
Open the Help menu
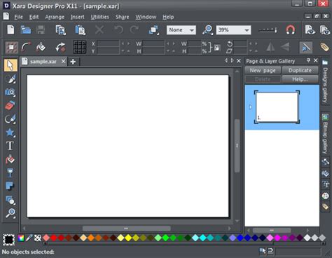168,17
